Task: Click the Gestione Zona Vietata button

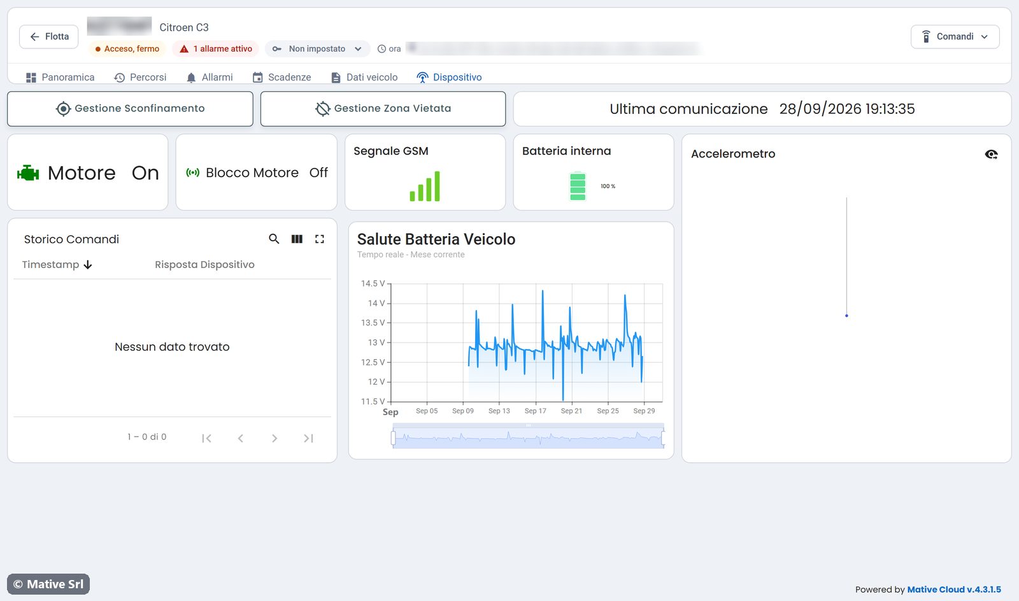Action: coord(383,109)
